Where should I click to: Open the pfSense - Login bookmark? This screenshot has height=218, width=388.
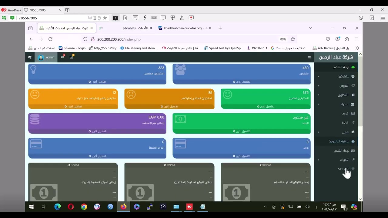click(72, 48)
